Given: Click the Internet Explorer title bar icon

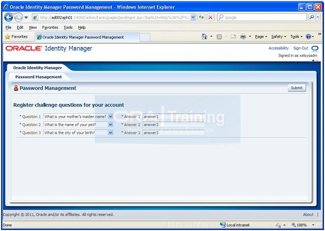Looking at the screenshot, I should (x=6, y=7).
